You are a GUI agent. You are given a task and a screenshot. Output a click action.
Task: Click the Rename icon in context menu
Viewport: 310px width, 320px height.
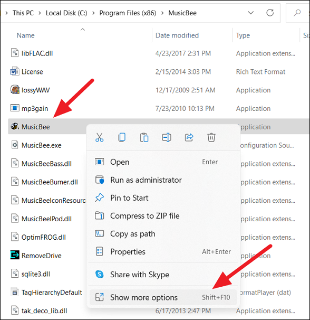click(167, 137)
